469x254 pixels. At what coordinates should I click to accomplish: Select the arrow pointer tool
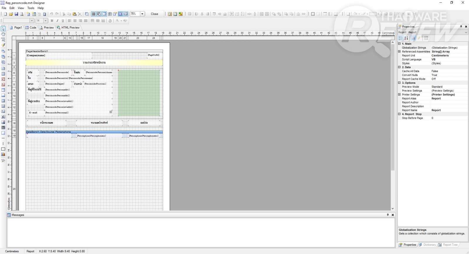click(3, 29)
